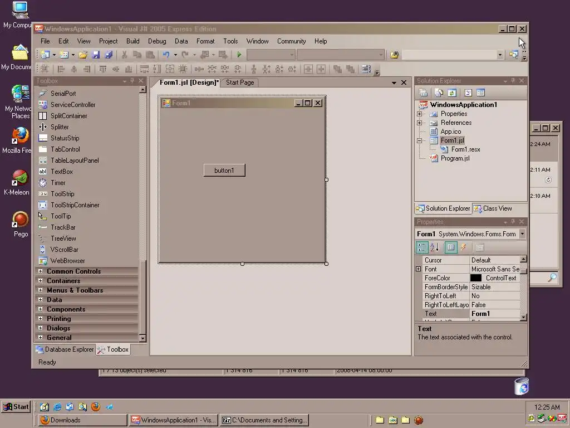Open Recycle Bin on the desktop
The width and height of the screenshot is (570, 428).
522,387
